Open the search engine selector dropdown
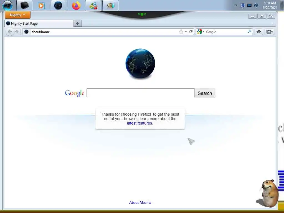This screenshot has width=284, height=213. (x=201, y=32)
